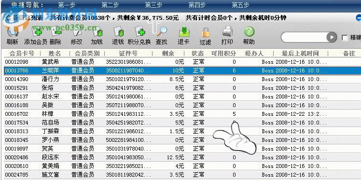Image resolution: width=361 pixels, height=180 pixels.
Task: Select member row 00016137 赵水宋
Action: tap(182, 97)
